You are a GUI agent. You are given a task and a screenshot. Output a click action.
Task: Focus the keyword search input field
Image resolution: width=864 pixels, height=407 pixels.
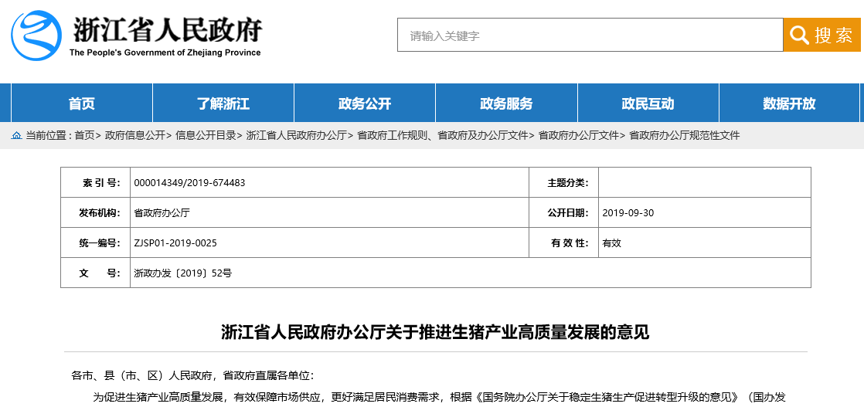(590, 36)
